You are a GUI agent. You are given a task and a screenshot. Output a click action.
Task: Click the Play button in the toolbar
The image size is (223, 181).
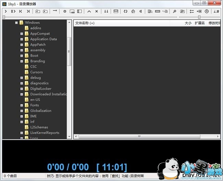click(5, 11)
